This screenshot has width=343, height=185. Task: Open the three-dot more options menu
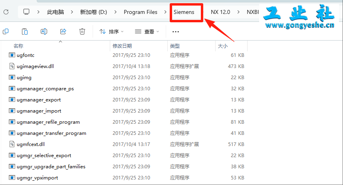(175, 32)
